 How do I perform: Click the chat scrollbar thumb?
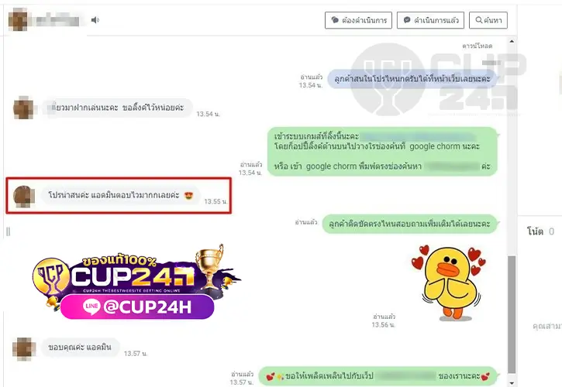512,315
